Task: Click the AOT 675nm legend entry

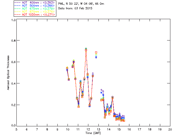Action: click(x=34, y=8)
